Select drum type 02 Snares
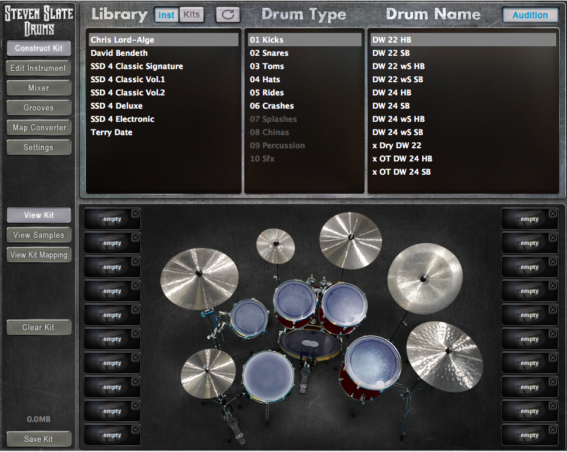567x452 pixels. click(305, 53)
